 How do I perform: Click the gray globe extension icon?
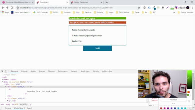(144, 8)
